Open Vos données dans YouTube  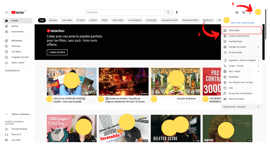pyautogui.click(x=241, y=83)
